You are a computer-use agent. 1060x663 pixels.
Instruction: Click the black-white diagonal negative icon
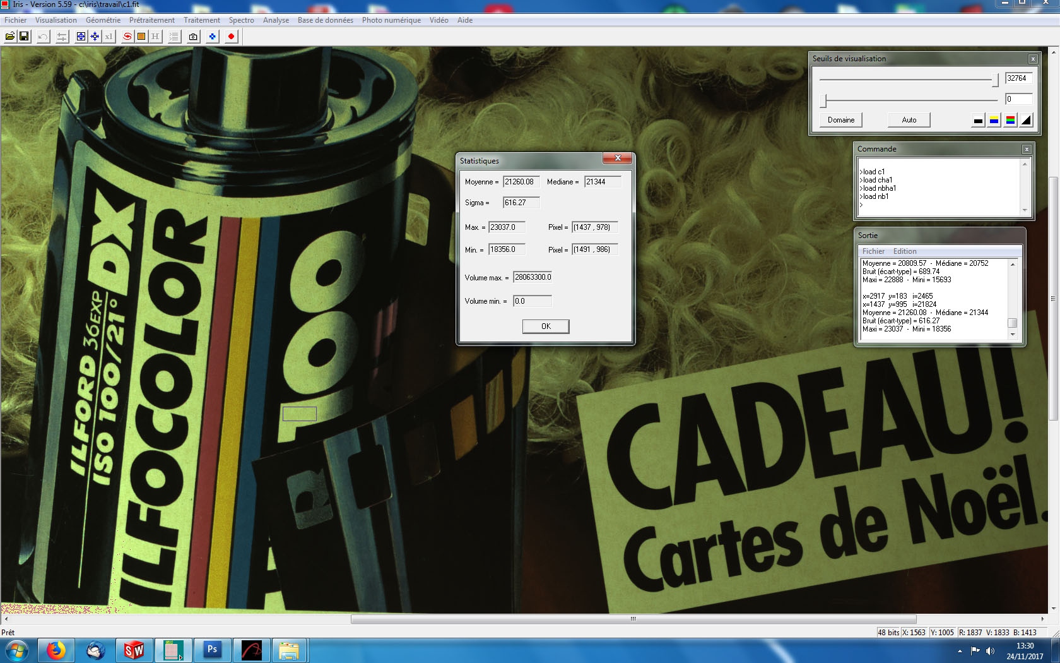tap(1027, 120)
